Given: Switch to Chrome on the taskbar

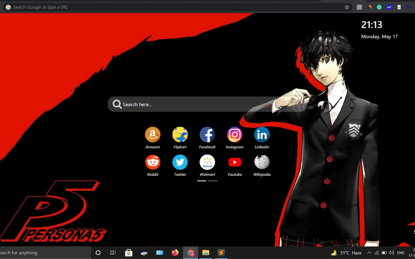Looking at the screenshot, I should point(191,253).
